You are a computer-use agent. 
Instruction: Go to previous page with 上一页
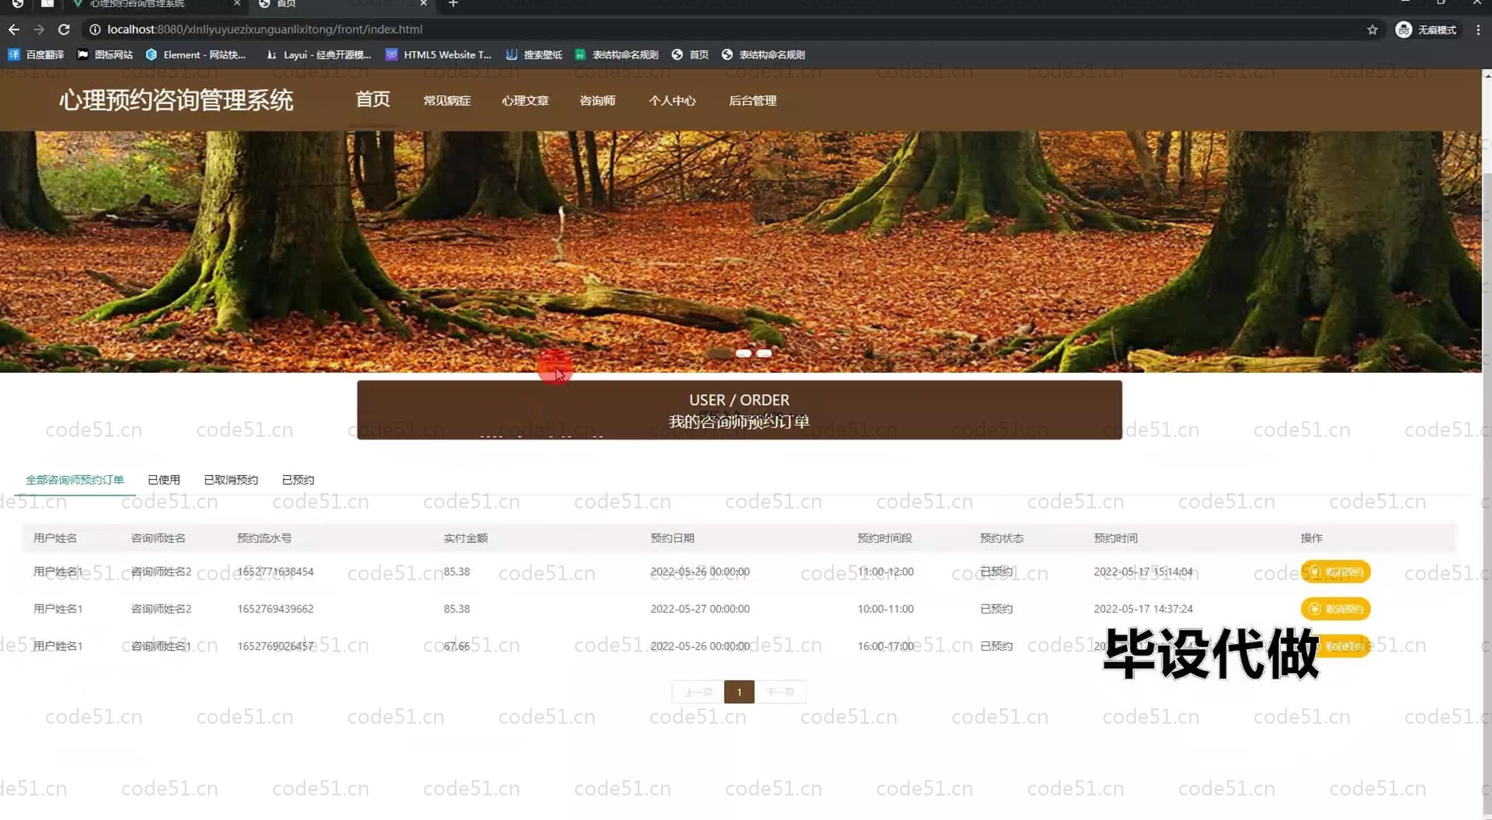pos(698,692)
